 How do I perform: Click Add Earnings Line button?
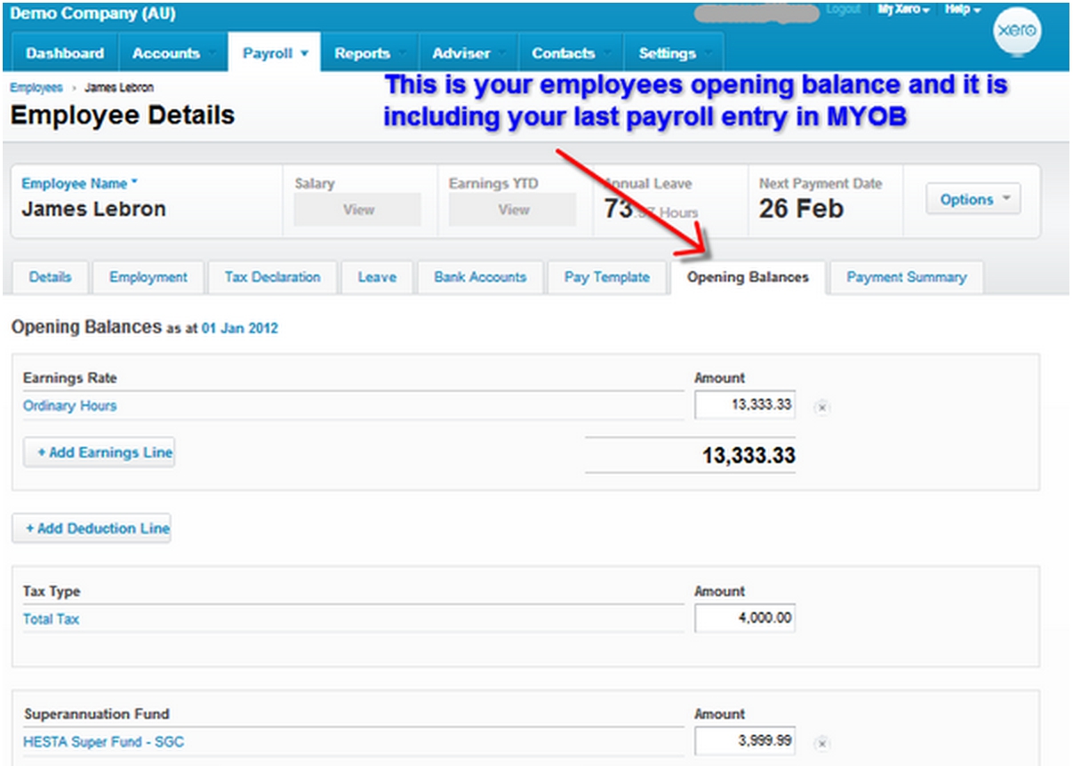[100, 452]
